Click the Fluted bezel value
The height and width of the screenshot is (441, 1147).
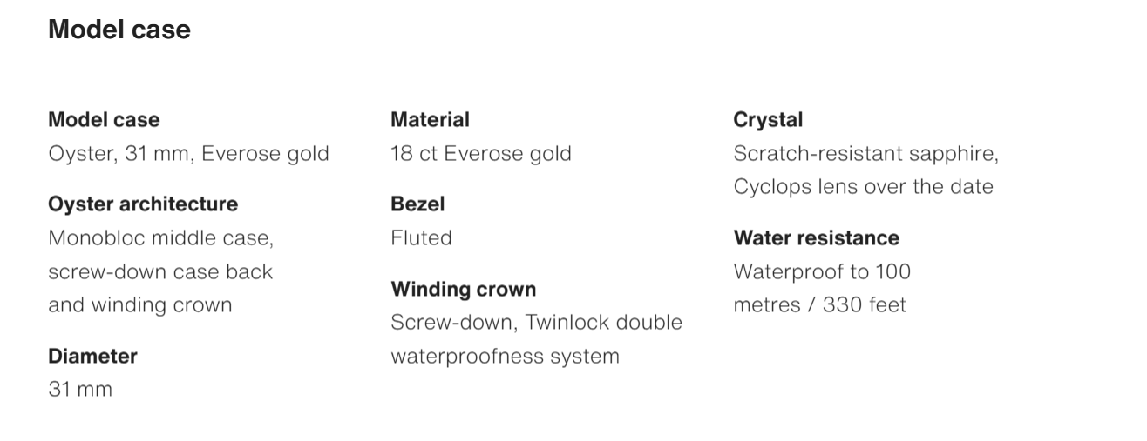[421, 237]
